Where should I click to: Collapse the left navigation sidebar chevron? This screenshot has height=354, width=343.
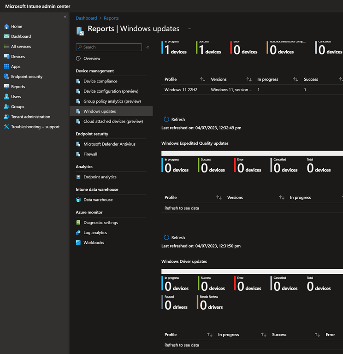65,17
